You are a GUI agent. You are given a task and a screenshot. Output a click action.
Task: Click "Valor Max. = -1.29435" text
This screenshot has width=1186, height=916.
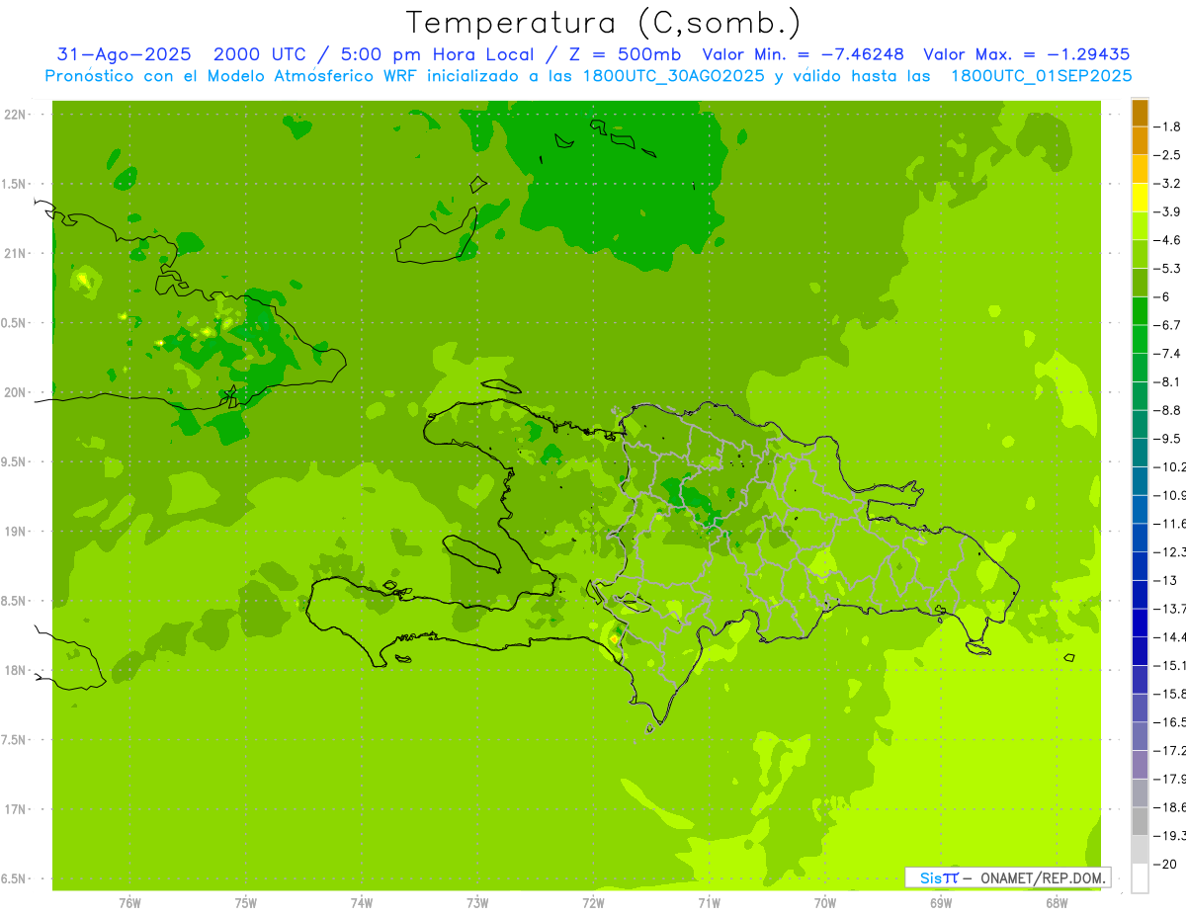click(x=1026, y=54)
